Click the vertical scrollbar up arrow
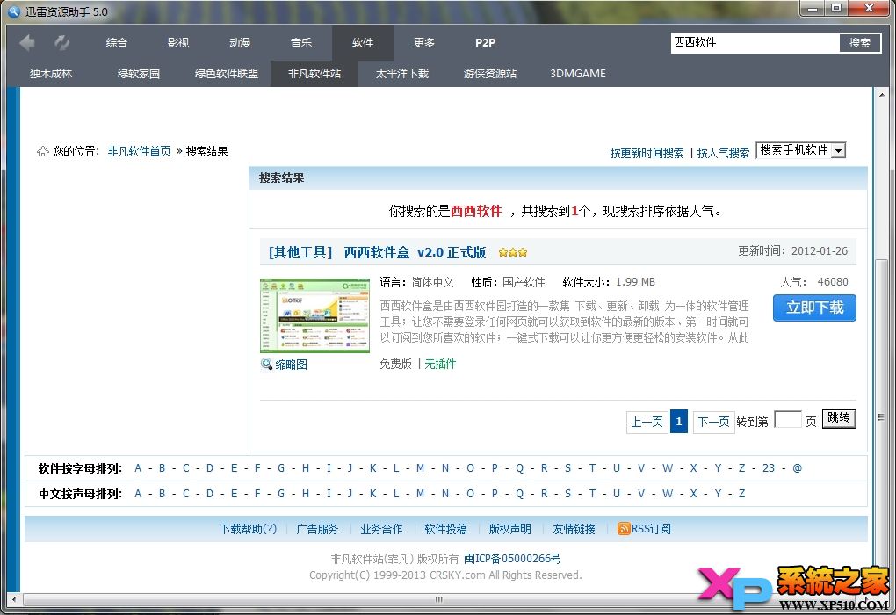The width and height of the screenshot is (896, 615). [x=881, y=94]
